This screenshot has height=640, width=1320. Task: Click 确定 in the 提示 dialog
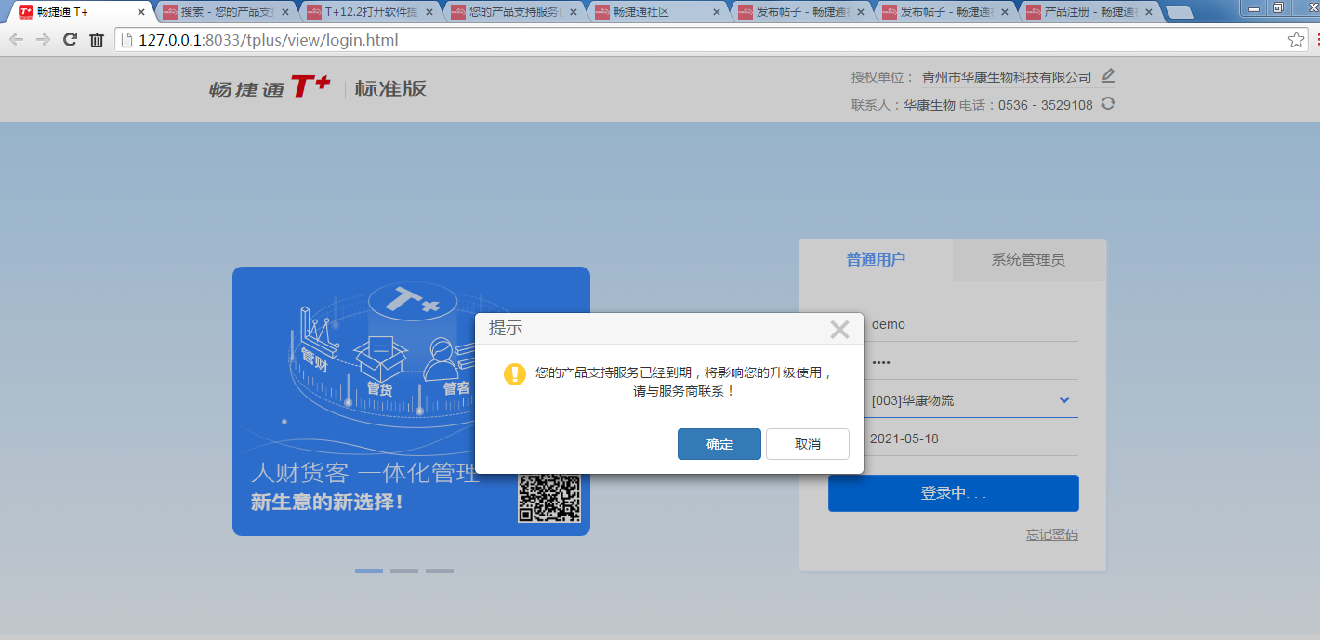(719, 444)
